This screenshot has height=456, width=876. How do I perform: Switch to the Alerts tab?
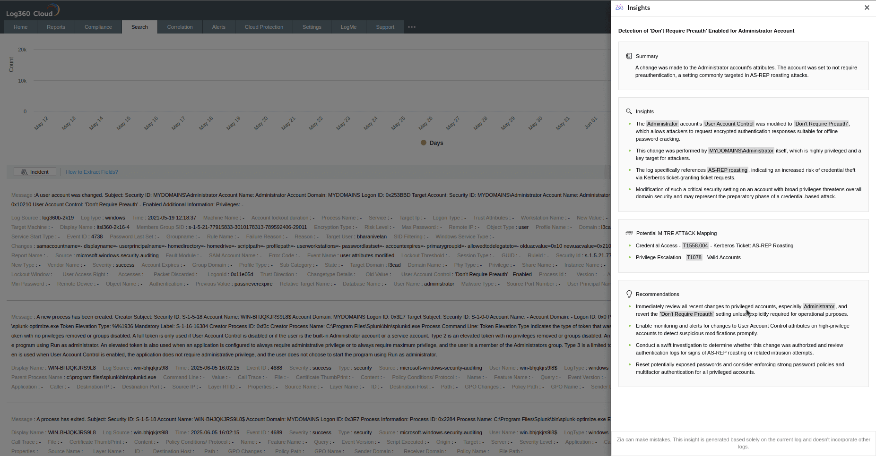(219, 27)
